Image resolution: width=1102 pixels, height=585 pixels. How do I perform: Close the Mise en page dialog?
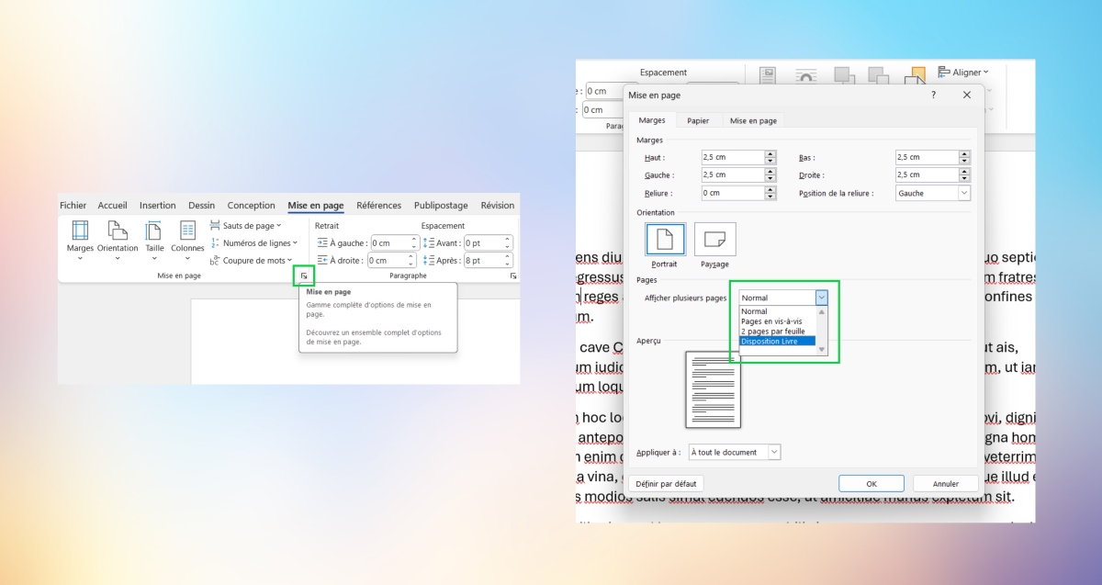click(966, 95)
